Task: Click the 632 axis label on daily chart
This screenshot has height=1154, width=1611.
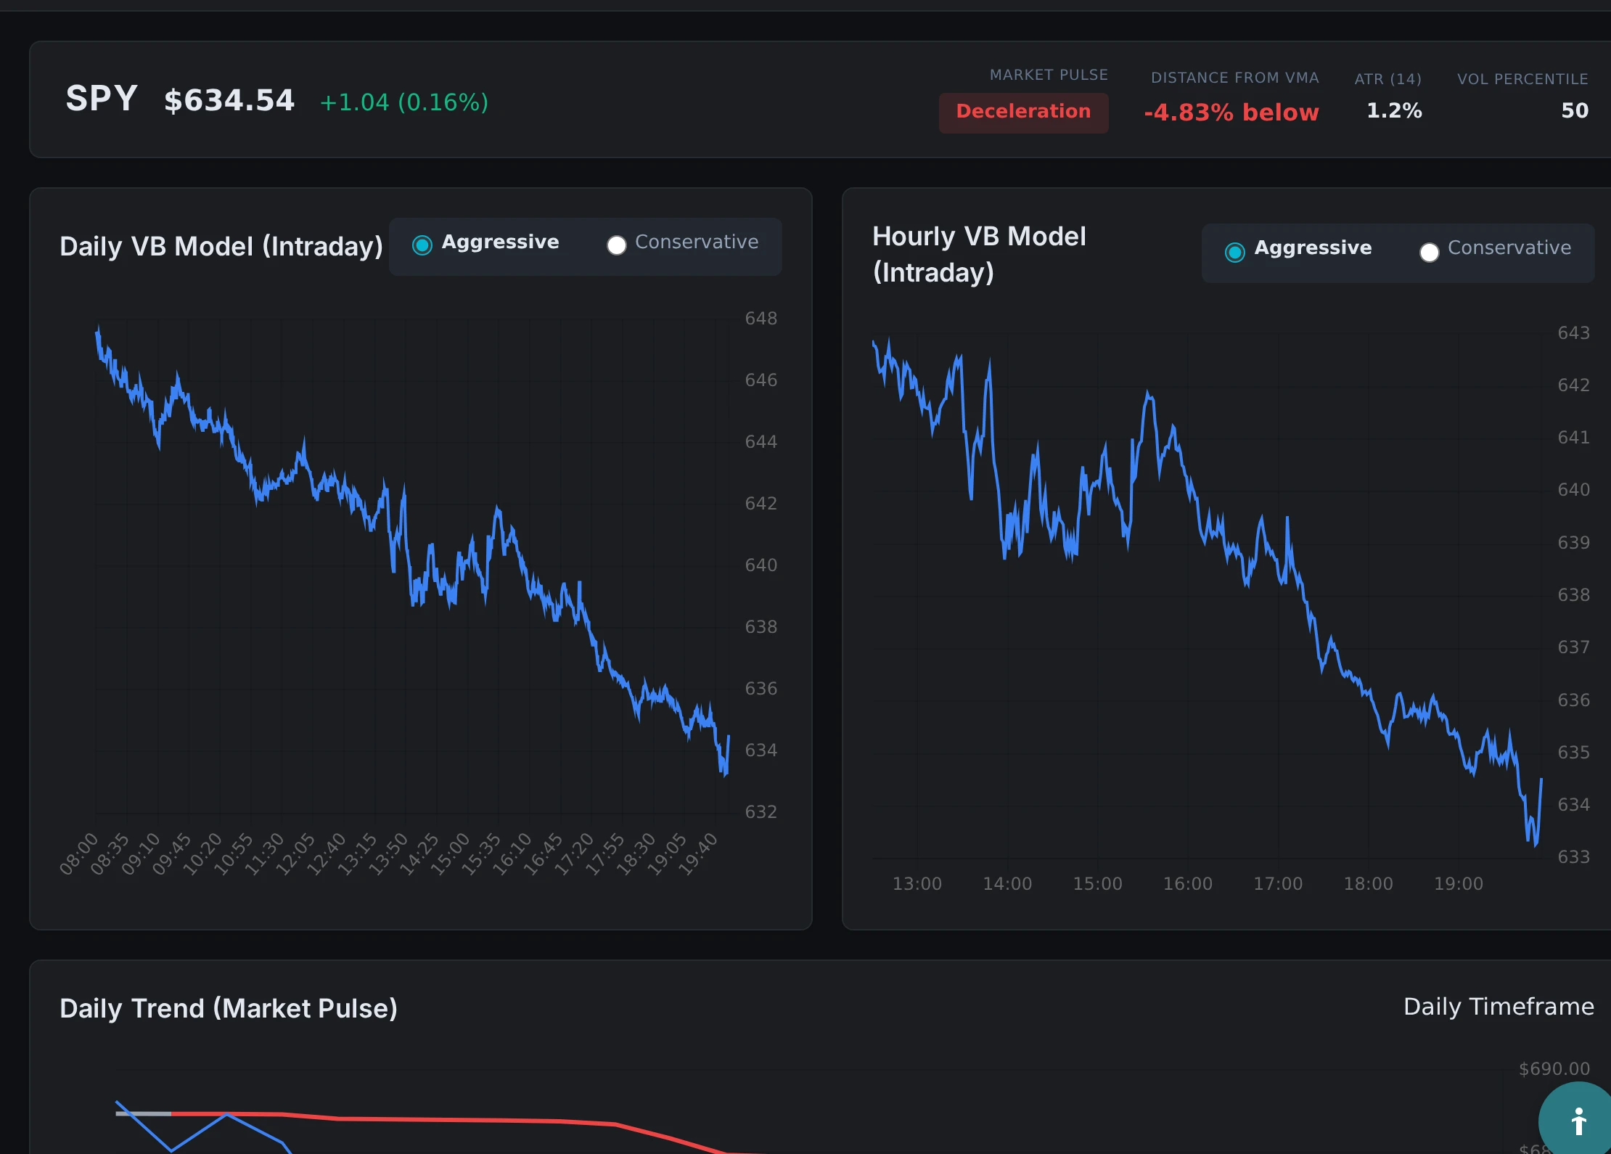Action: pyautogui.click(x=761, y=812)
